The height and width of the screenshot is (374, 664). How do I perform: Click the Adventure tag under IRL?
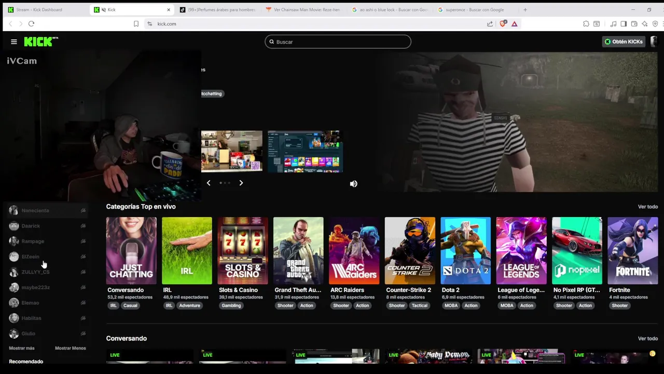tap(189, 305)
